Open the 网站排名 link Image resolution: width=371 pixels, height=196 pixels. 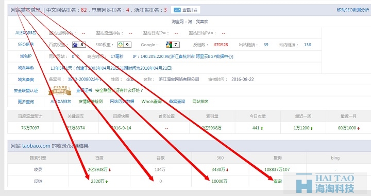coord(200,102)
